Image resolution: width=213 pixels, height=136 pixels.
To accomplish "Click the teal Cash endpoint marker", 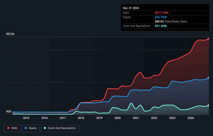I will [209, 105].
